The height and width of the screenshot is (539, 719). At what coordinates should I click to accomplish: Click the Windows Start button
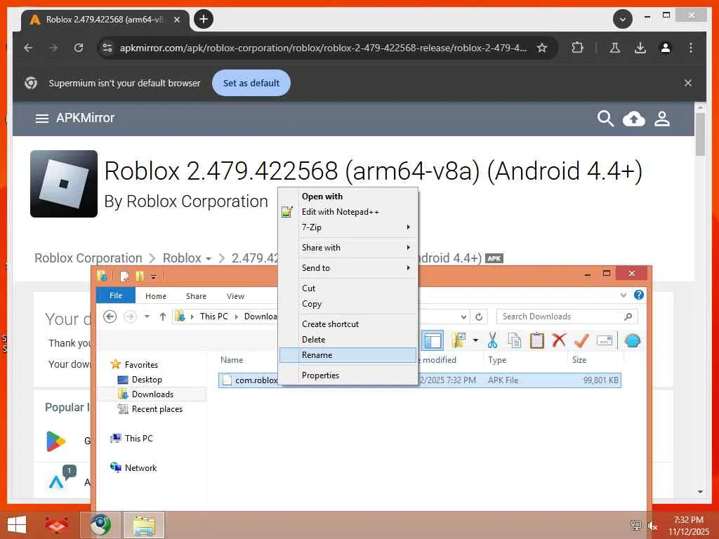pyautogui.click(x=17, y=525)
